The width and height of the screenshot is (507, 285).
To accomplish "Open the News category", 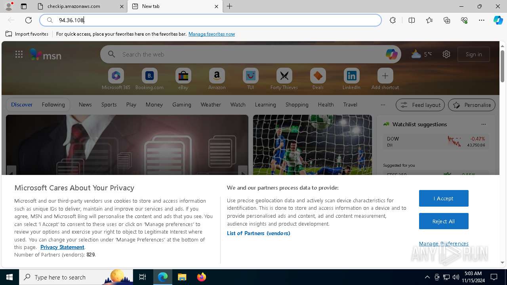I will pyautogui.click(x=85, y=104).
